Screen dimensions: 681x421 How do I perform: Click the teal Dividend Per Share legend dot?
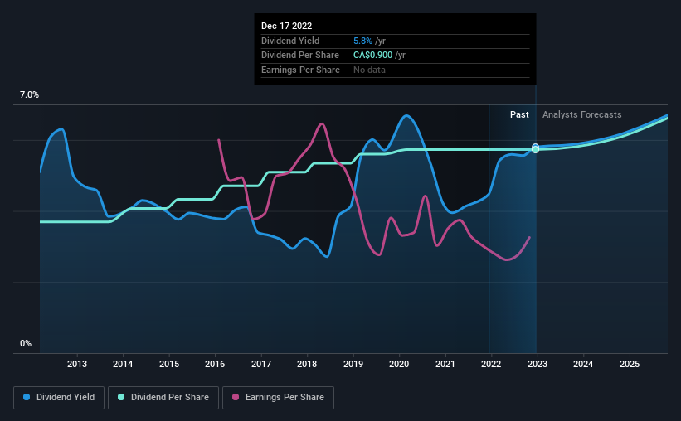(x=121, y=397)
